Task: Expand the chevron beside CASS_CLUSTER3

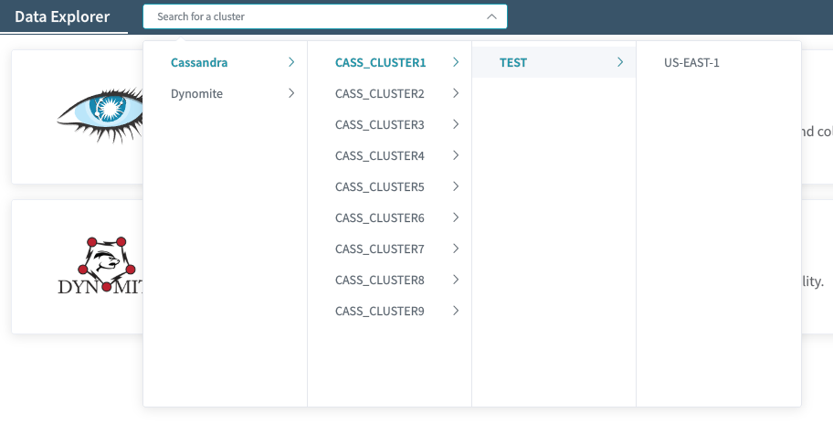Action: [x=456, y=124]
